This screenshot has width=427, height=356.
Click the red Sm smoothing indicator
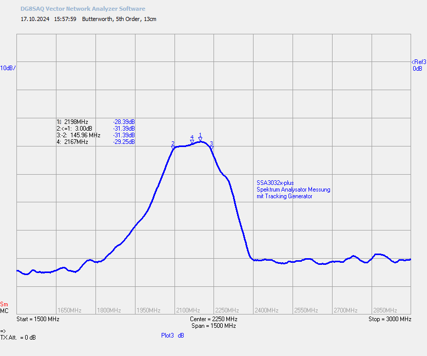pyautogui.click(x=4, y=304)
